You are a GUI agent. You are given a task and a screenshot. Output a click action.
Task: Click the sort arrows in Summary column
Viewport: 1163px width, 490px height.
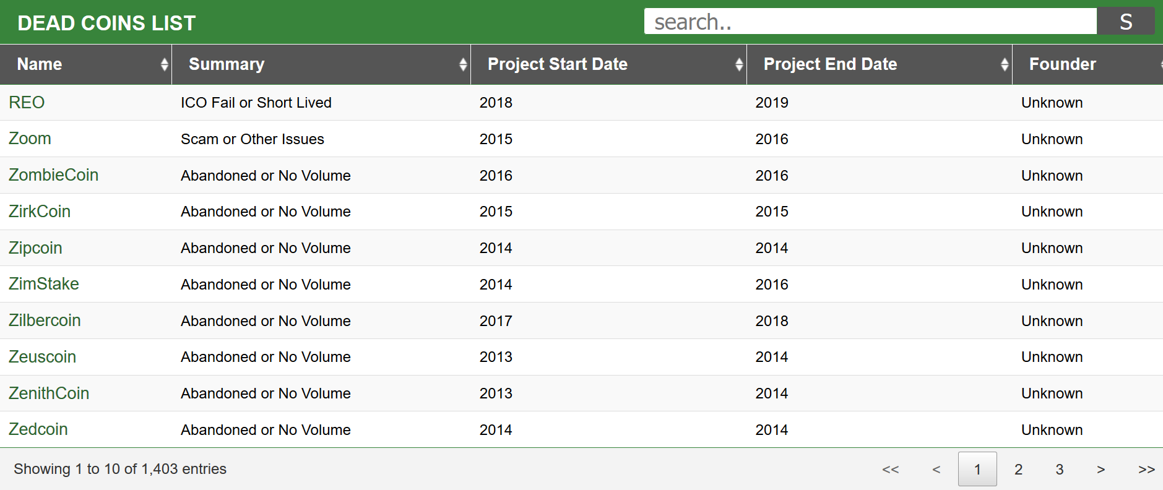pyautogui.click(x=463, y=64)
